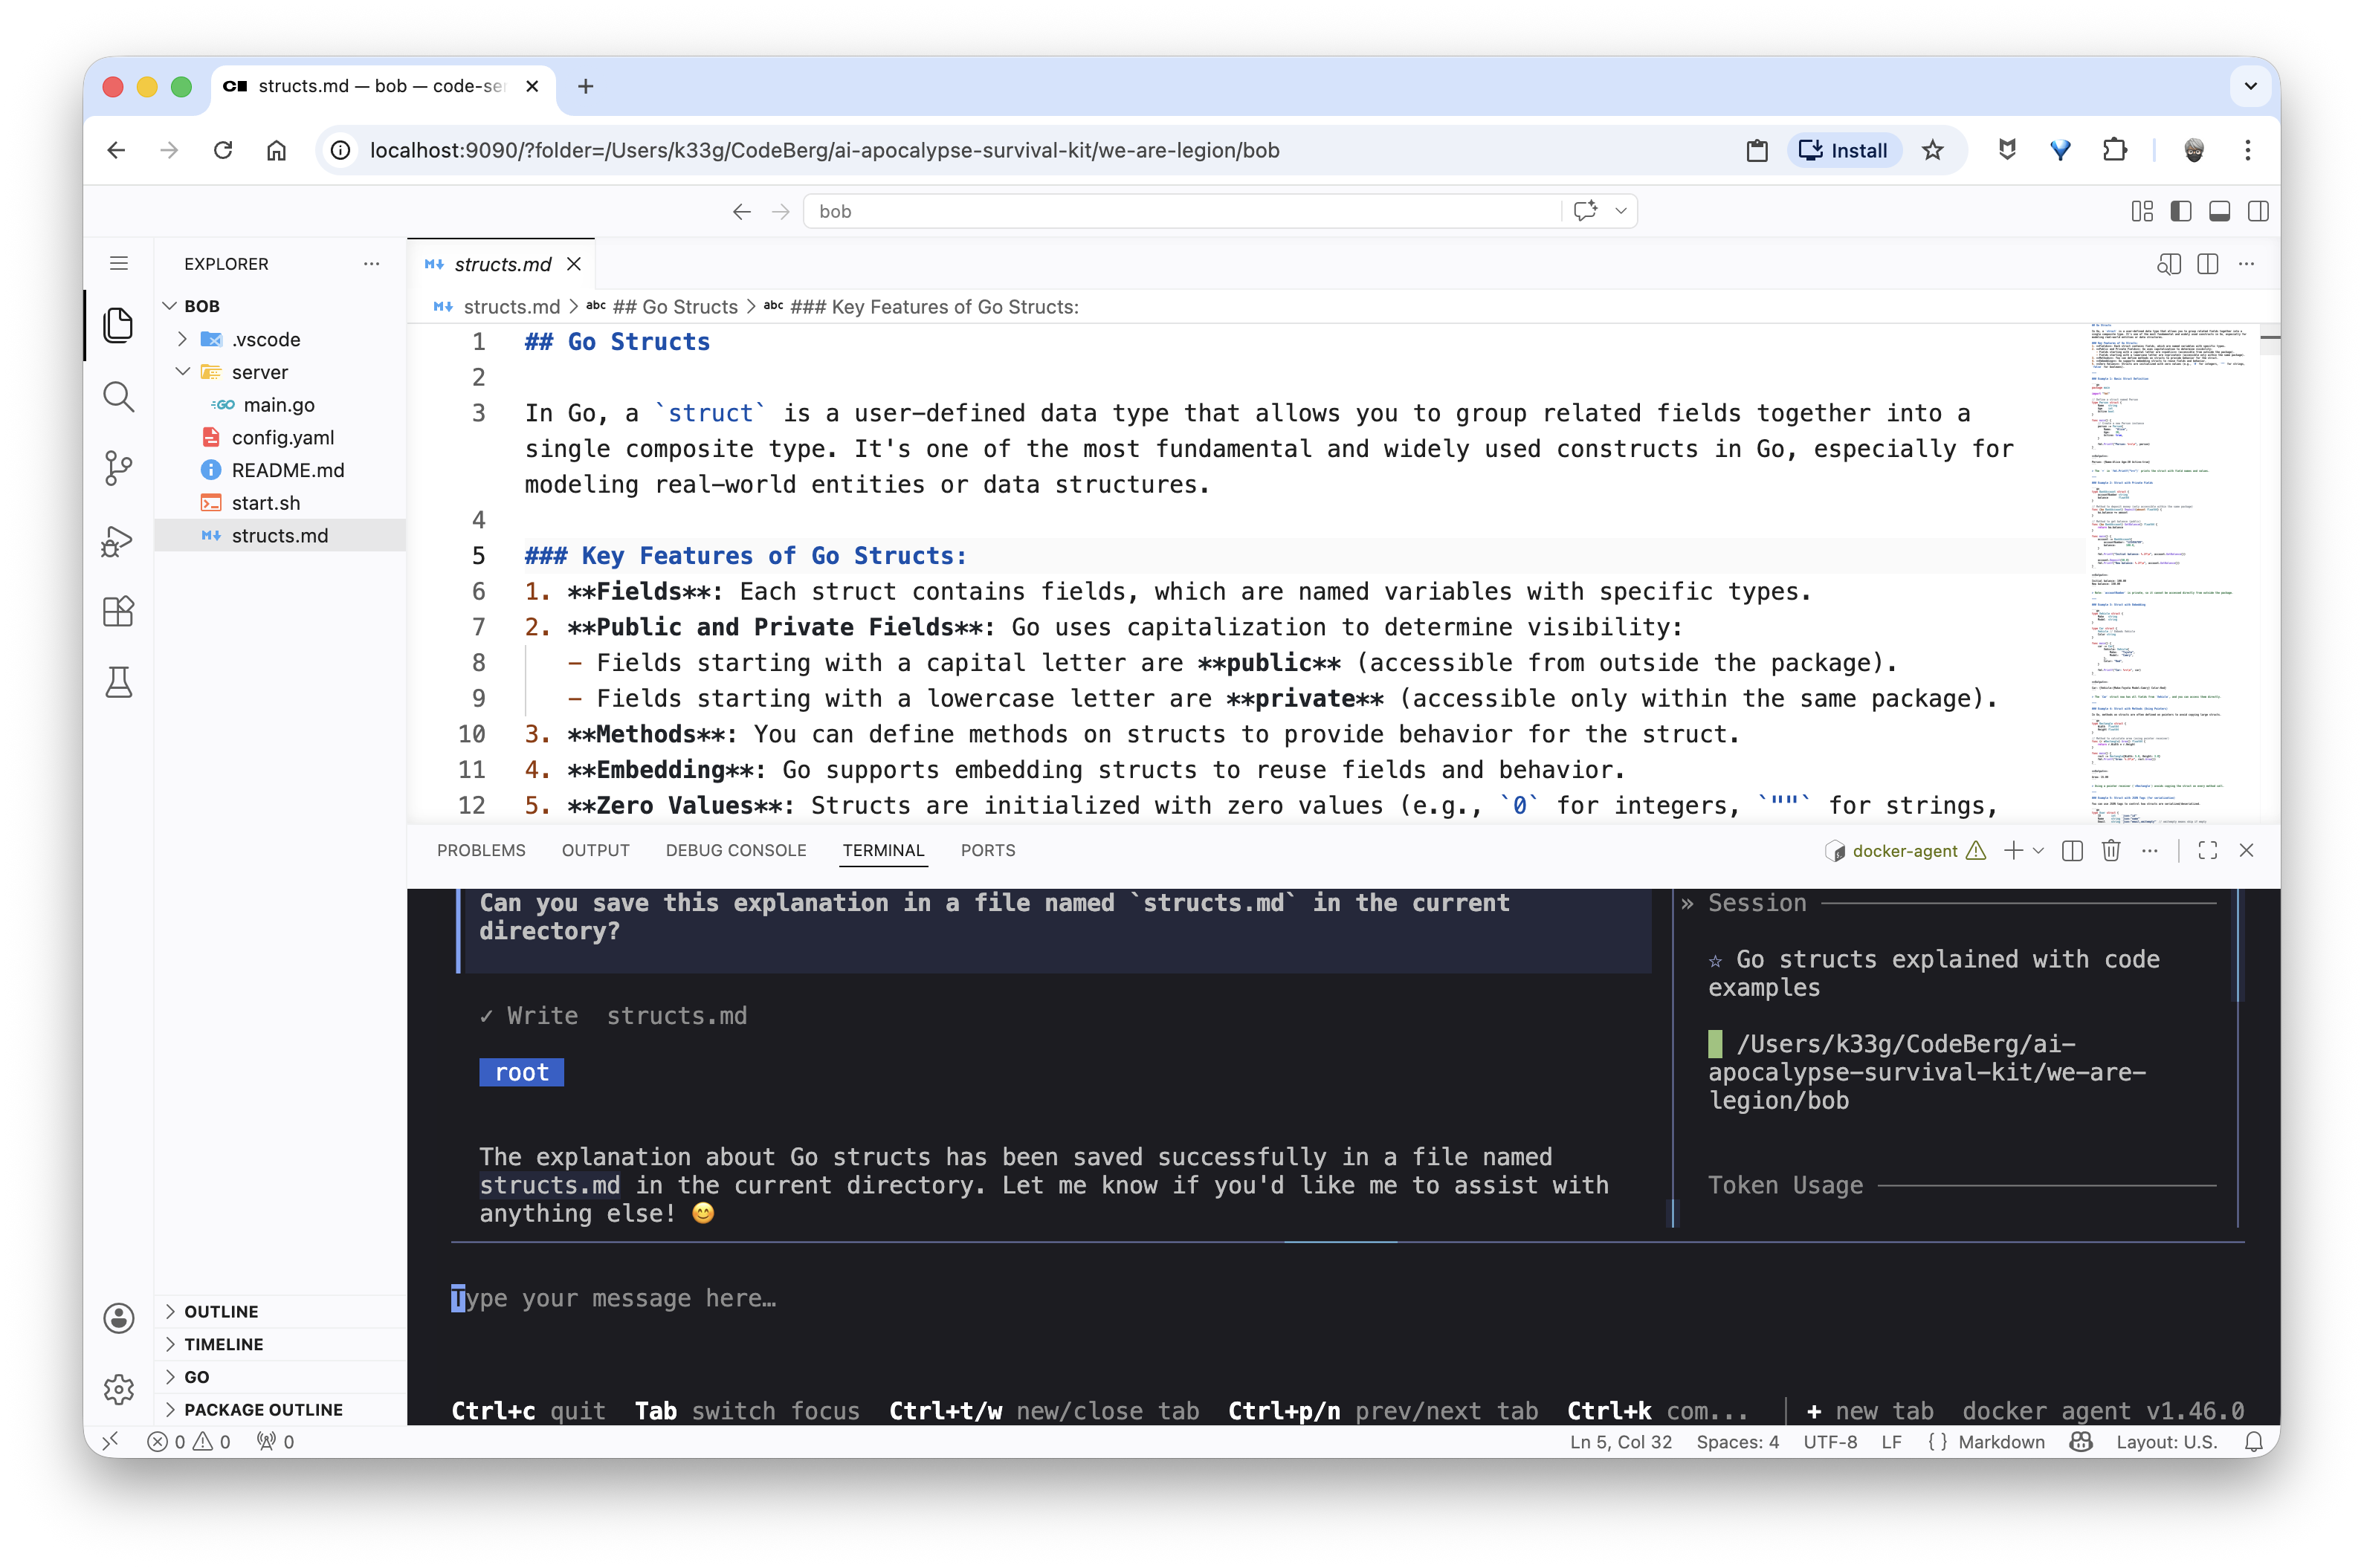The image size is (2364, 1568).
Task: Expand the OUTLINE section
Action: (x=220, y=1311)
